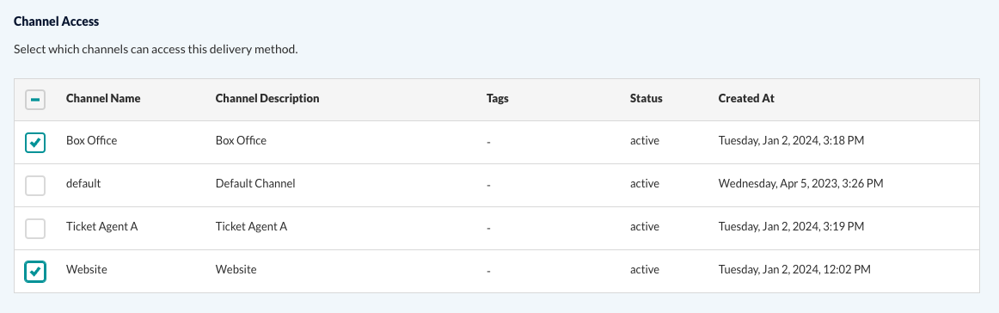The image size is (999, 313).
Task: Uncheck the Box Office channel checkbox
Action: 35,143
